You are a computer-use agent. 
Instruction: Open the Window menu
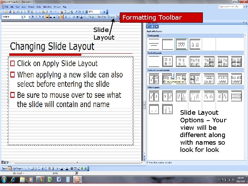tap(57, 7)
